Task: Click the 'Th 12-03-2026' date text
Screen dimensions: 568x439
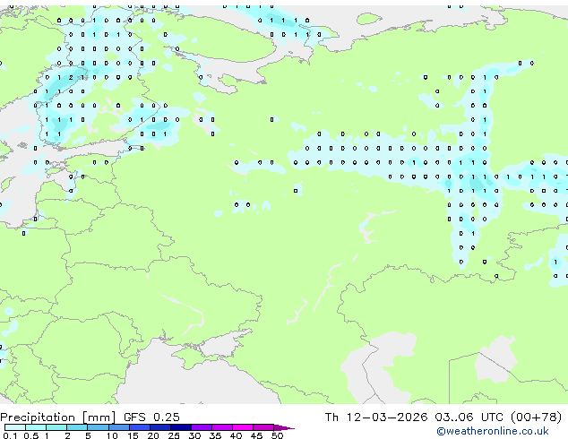Action: pyautogui.click(x=376, y=417)
